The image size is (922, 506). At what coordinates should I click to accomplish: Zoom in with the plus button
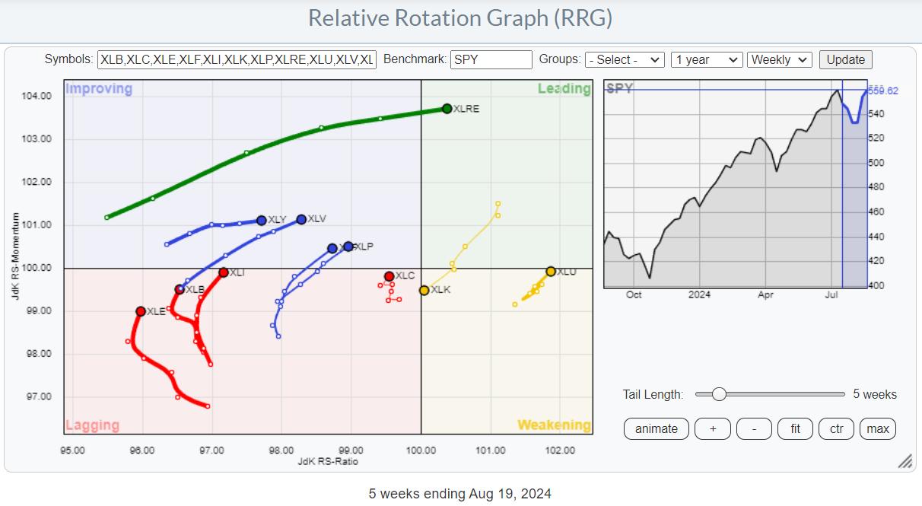click(x=712, y=428)
